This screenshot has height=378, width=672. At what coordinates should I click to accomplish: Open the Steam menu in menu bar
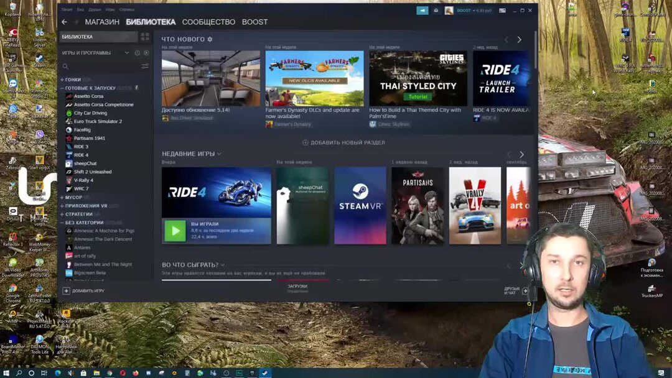[x=67, y=9]
